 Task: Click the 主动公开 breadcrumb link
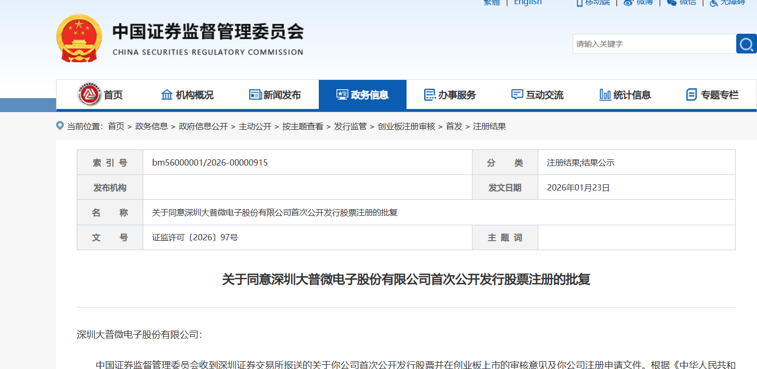[x=255, y=126]
